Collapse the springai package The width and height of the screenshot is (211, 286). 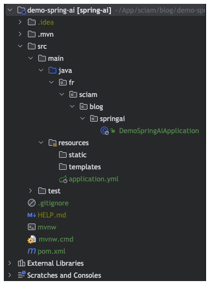[83, 118]
